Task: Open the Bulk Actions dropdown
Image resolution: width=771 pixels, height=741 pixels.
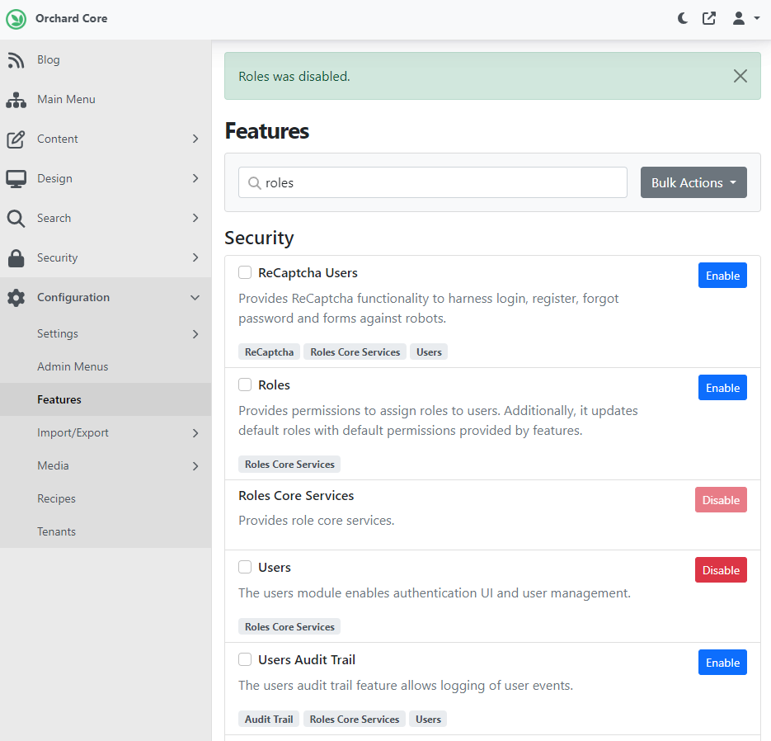Action: 693,182
